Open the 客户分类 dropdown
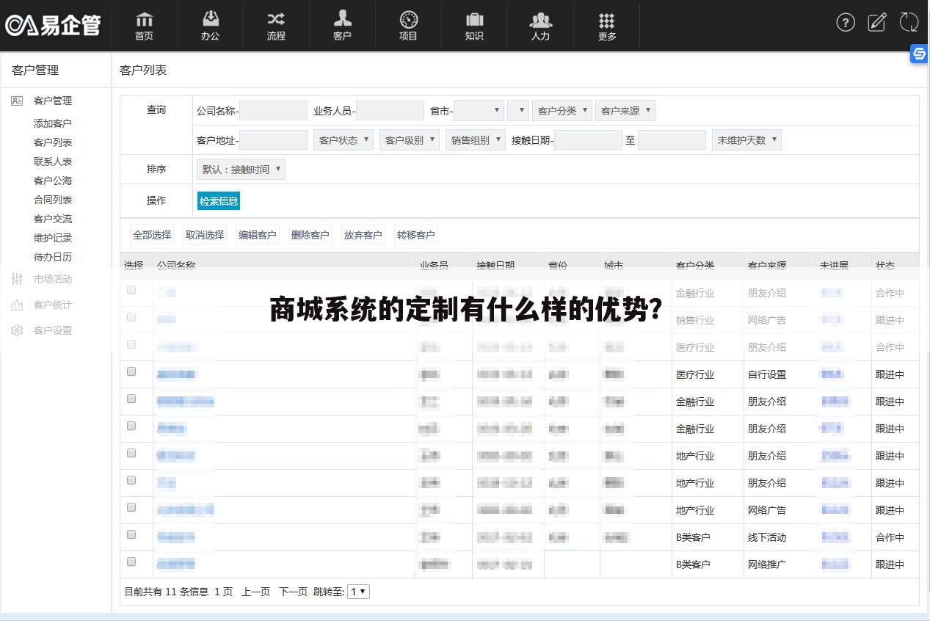This screenshot has height=621, width=930. [562, 111]
